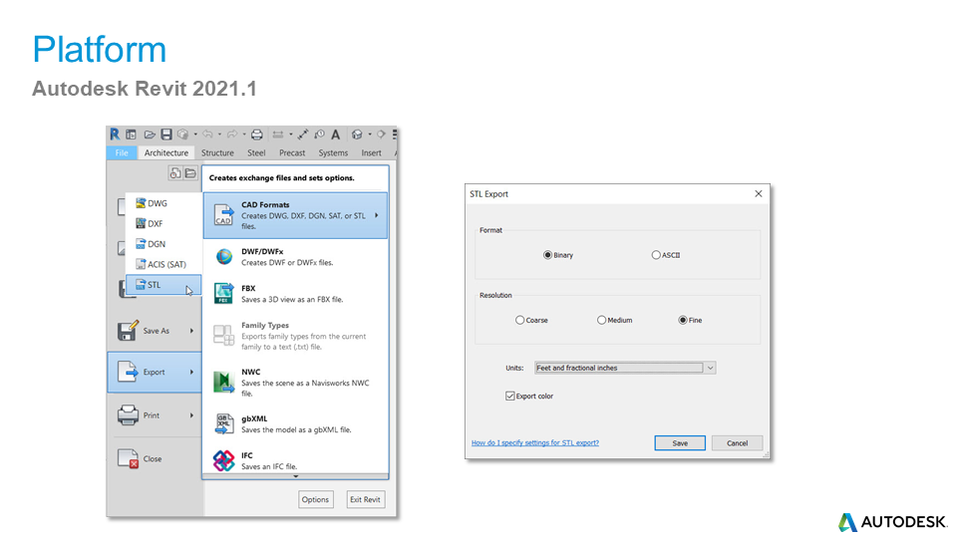Click the NWC Navisworks icon
This screenshot has height=538, width=957.
[x=223, y=382]
